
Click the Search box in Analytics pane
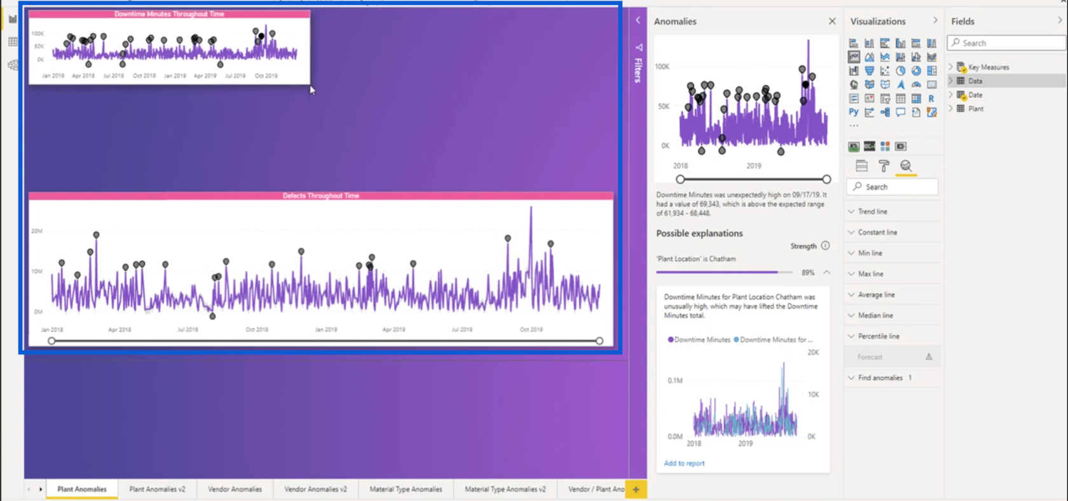[x=893, y=187]
